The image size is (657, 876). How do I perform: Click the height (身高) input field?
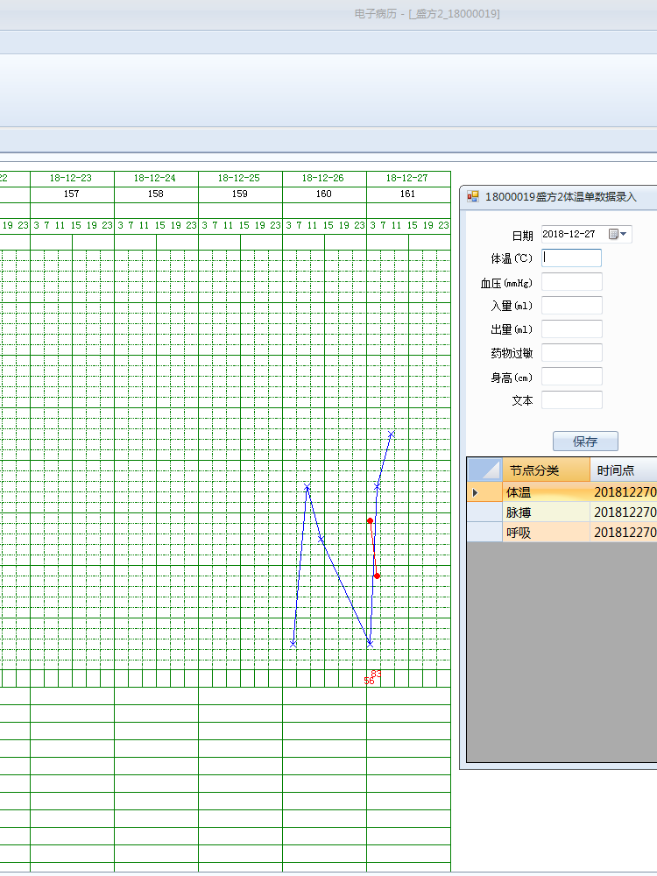point(571,376)
